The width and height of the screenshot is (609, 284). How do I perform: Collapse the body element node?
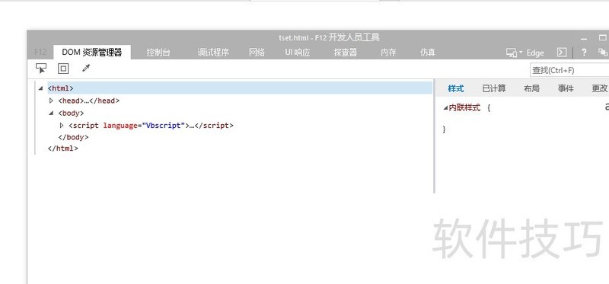click(51, 113)
